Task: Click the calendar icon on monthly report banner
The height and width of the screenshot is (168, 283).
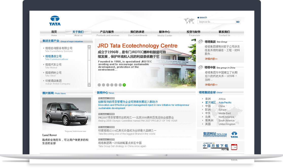Action: click(234, 147)
